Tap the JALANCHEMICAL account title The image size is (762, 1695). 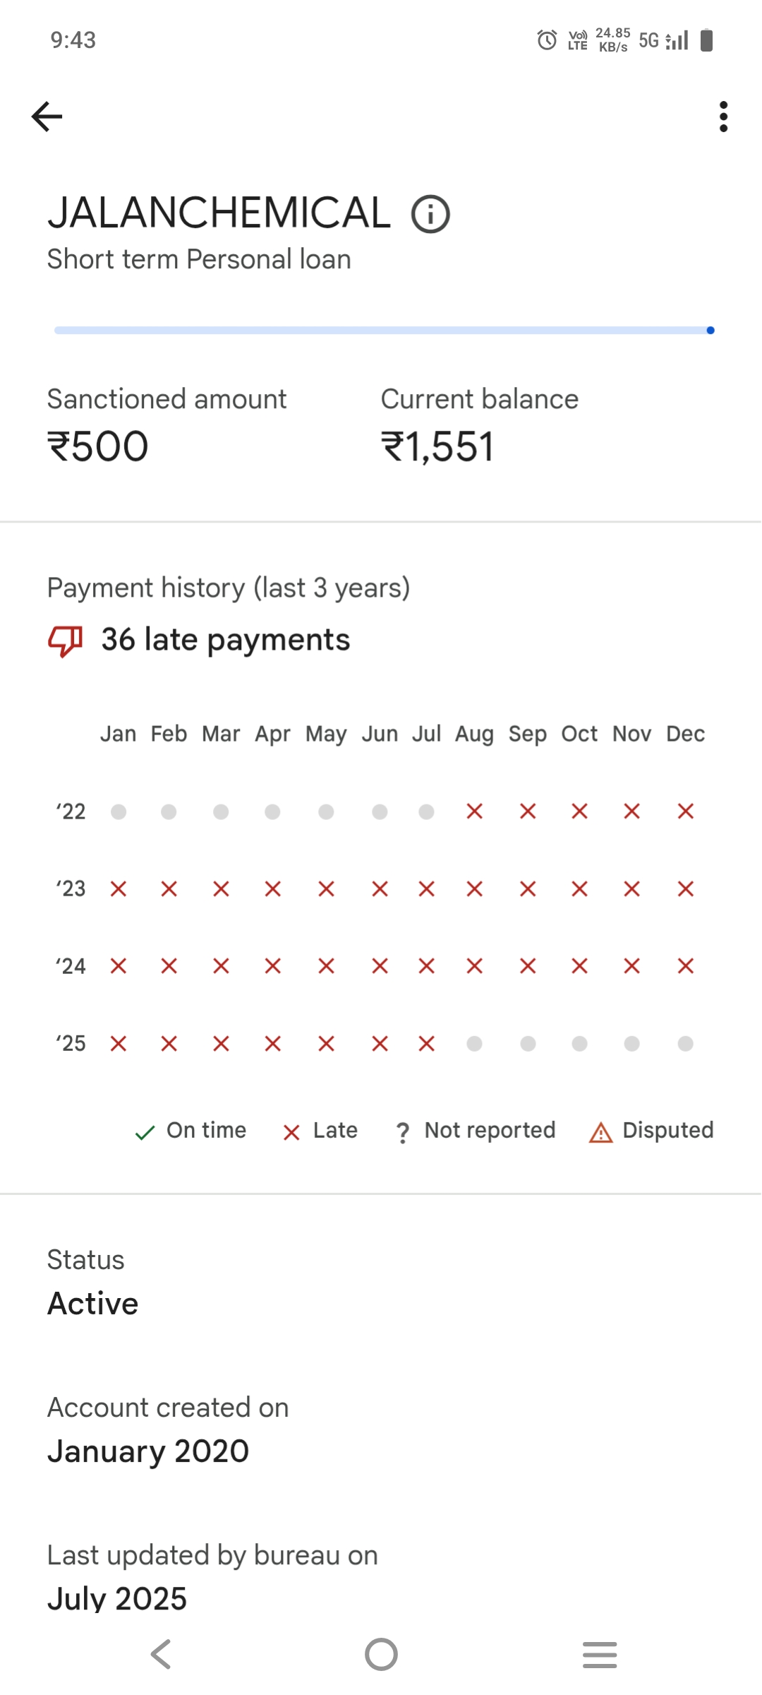[x=219, y=213]
